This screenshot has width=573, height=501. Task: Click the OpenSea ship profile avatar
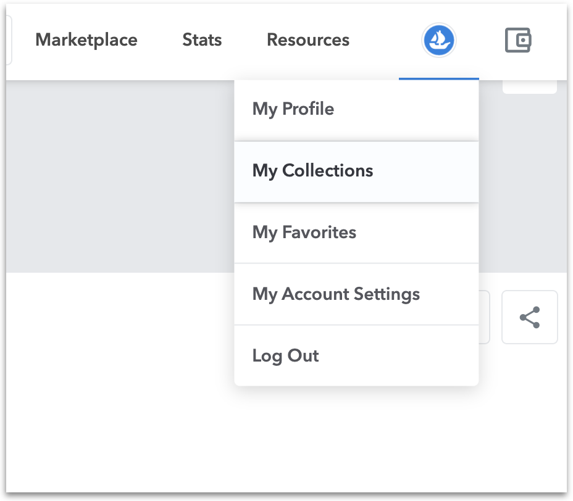pos(438,41)
